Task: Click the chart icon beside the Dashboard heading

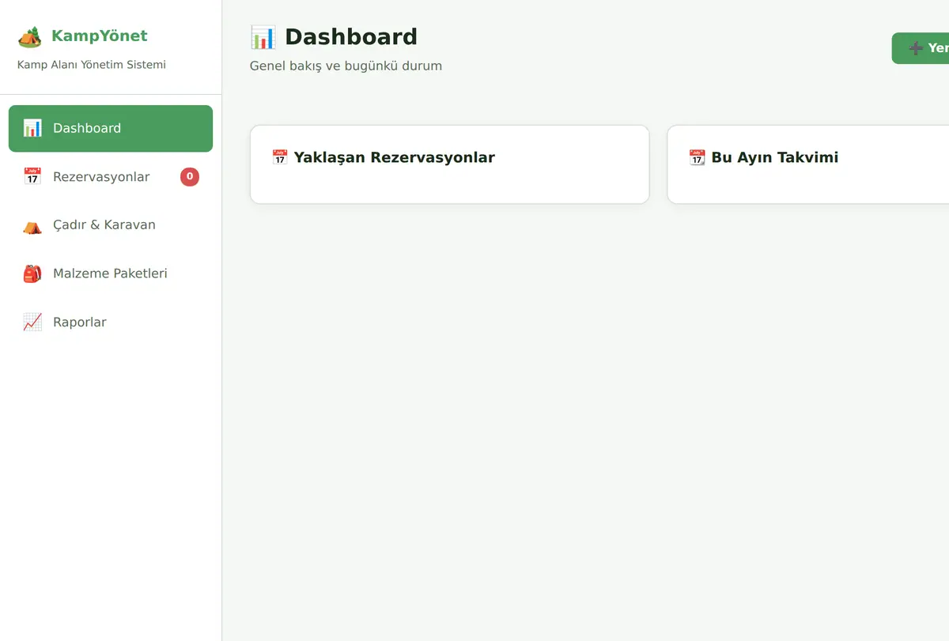Action: coord(263,37)
